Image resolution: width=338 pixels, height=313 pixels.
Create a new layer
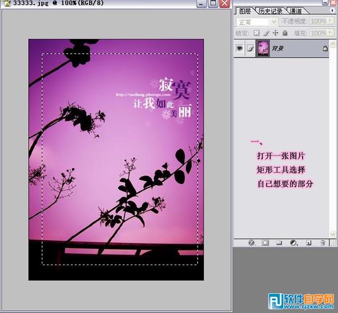coord(309,243)
